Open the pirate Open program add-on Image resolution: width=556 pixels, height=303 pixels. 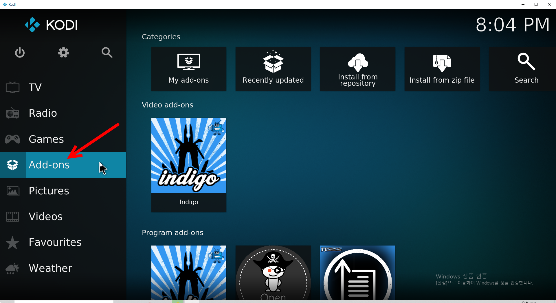(273, 273)
